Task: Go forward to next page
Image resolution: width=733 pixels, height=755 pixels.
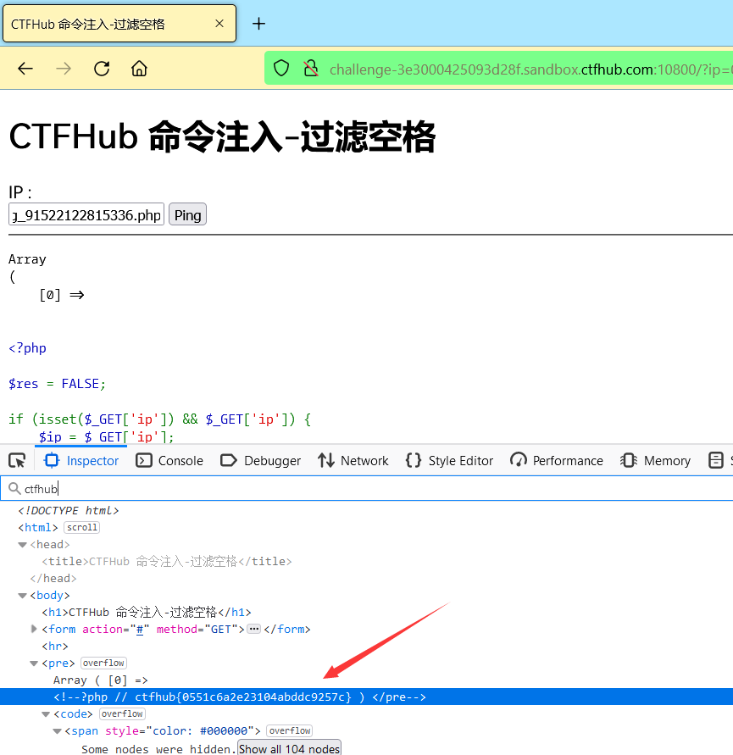Action: tap(63, 69)
